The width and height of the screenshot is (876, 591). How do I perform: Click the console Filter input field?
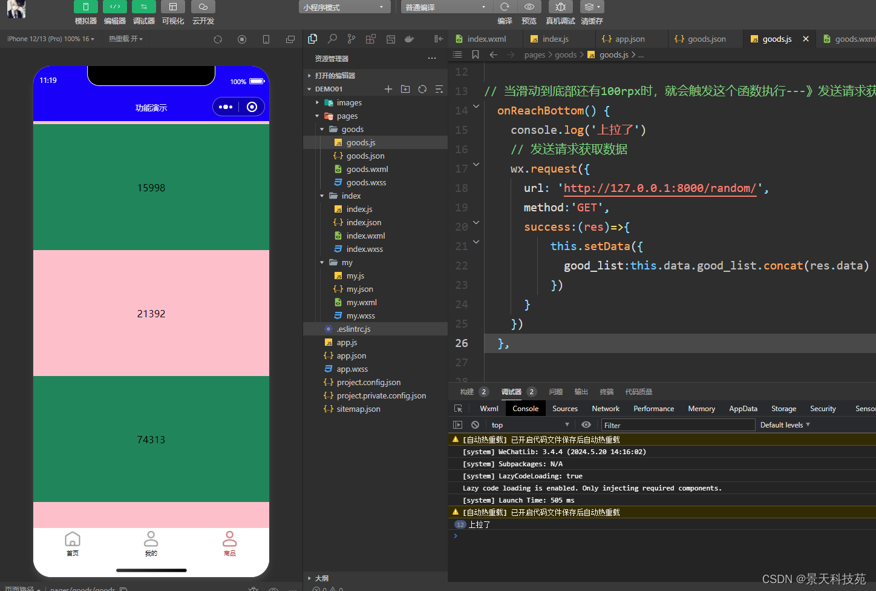click(x=678, y=425)
